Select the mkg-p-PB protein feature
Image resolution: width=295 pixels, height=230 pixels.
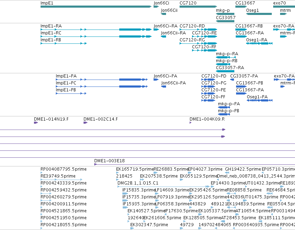coord(224,114)
